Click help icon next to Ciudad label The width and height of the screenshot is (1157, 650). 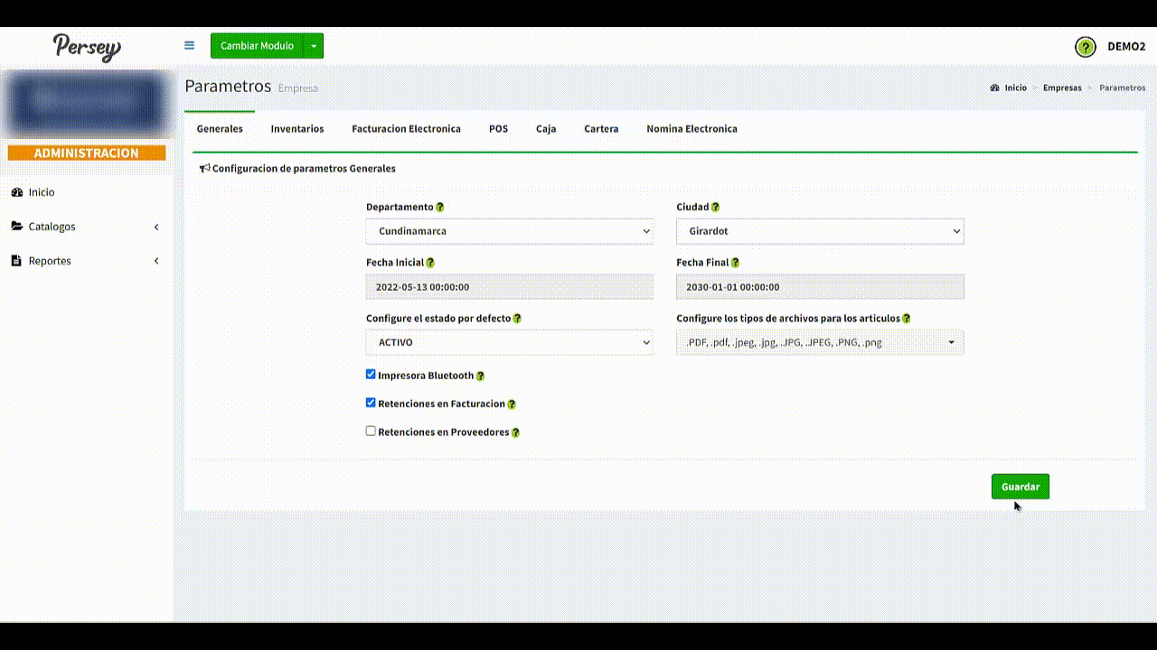715,208
